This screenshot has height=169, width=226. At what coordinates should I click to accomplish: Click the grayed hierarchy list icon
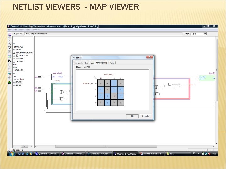tap(9, 51)
